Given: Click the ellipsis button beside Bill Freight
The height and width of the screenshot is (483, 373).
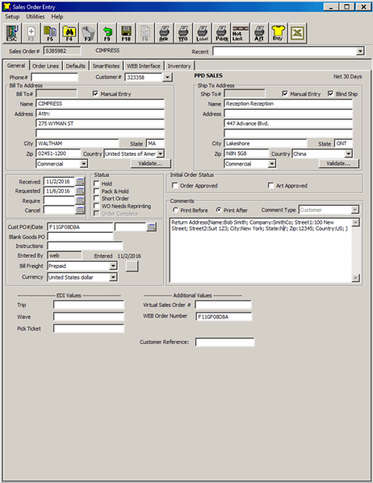Looking at the screenshot, I should pos(132,267).
